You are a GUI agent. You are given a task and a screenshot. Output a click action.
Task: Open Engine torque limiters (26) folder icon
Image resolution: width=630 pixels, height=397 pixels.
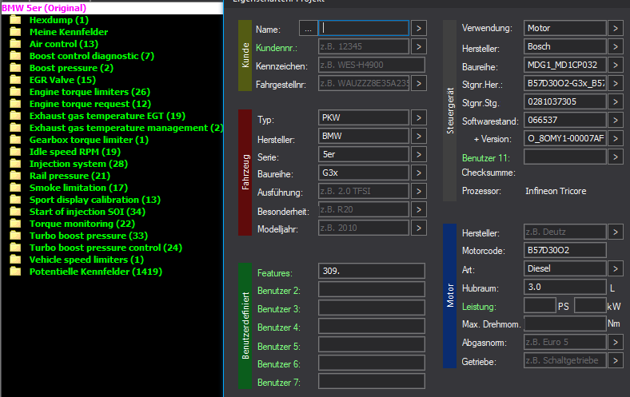coord(15,92)
